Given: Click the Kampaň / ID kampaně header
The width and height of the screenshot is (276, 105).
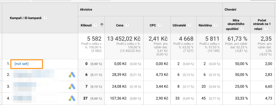Looking at the screenshot, I should coord(26,18).
